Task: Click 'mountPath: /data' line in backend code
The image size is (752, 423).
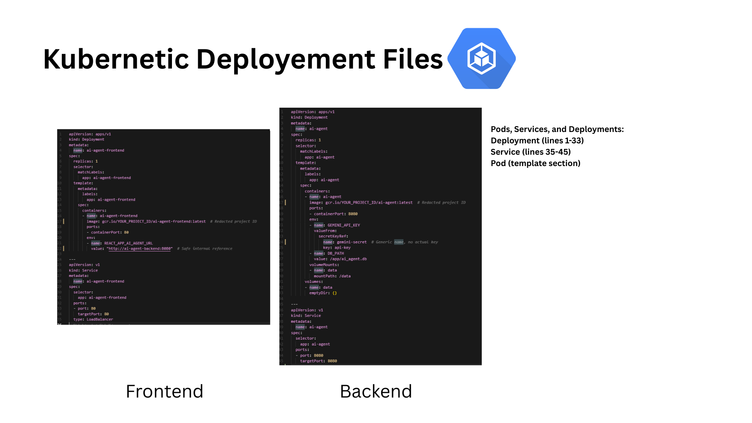Action: [x=332, y=276]
